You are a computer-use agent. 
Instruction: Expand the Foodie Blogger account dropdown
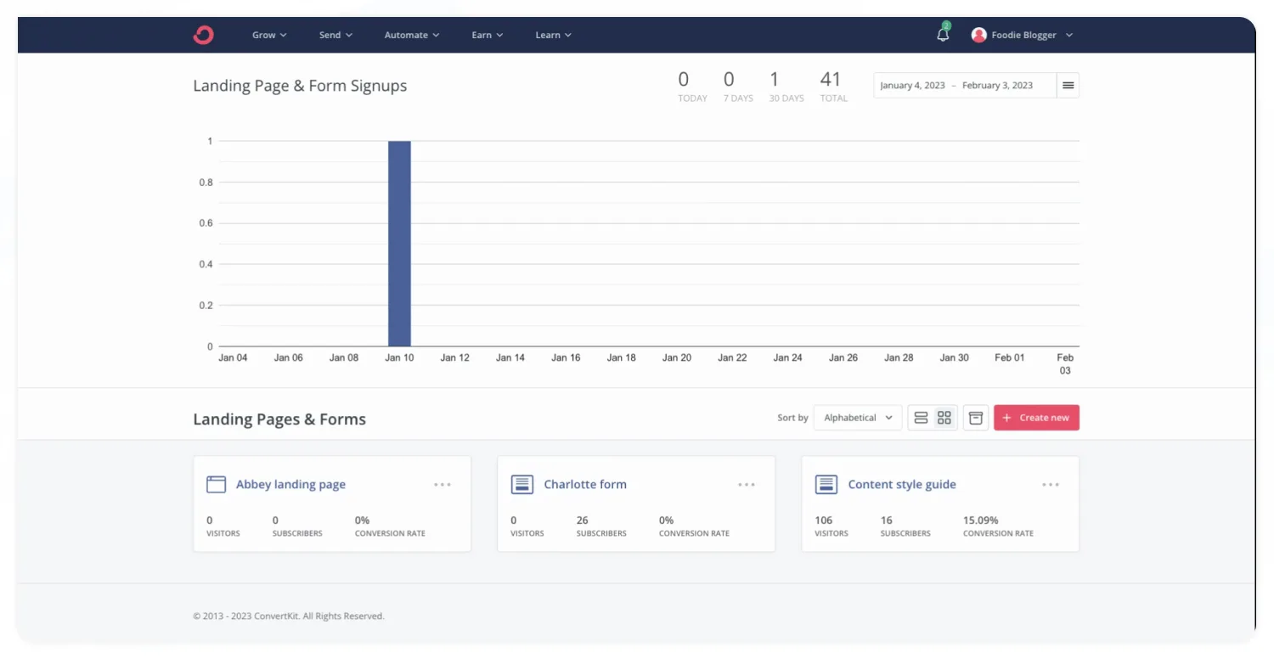tap(1068, 35)
